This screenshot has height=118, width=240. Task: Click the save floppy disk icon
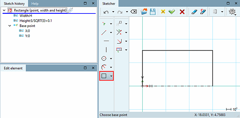coord(152,12)
